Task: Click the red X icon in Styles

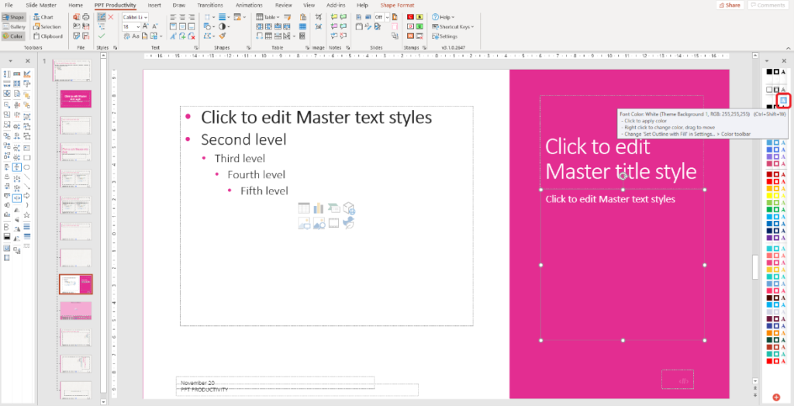Action: (x=110, y=17)
